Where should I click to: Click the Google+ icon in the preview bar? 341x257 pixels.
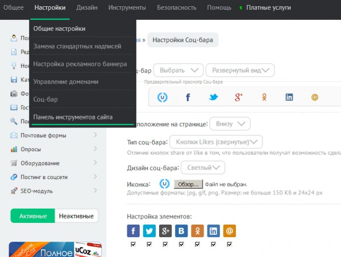point(239,97)
